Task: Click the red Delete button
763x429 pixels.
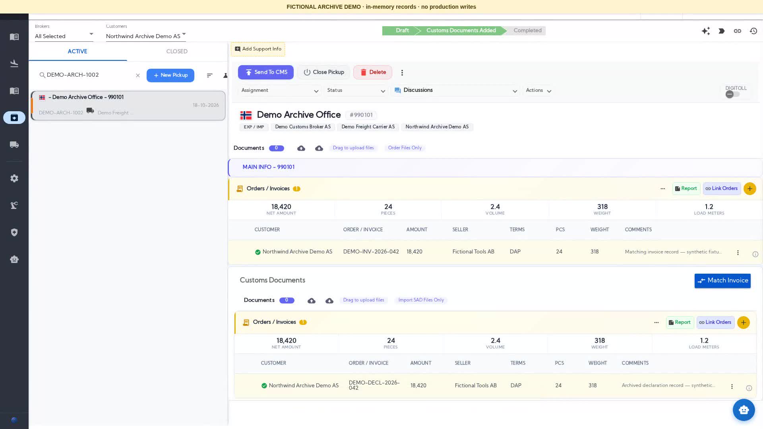Action: (x=373, y=72)
